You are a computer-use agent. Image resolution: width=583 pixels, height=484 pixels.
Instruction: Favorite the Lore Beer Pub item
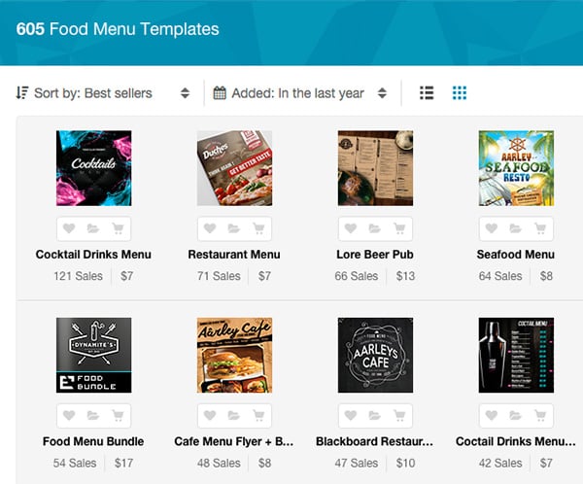(x=351, y=228)
